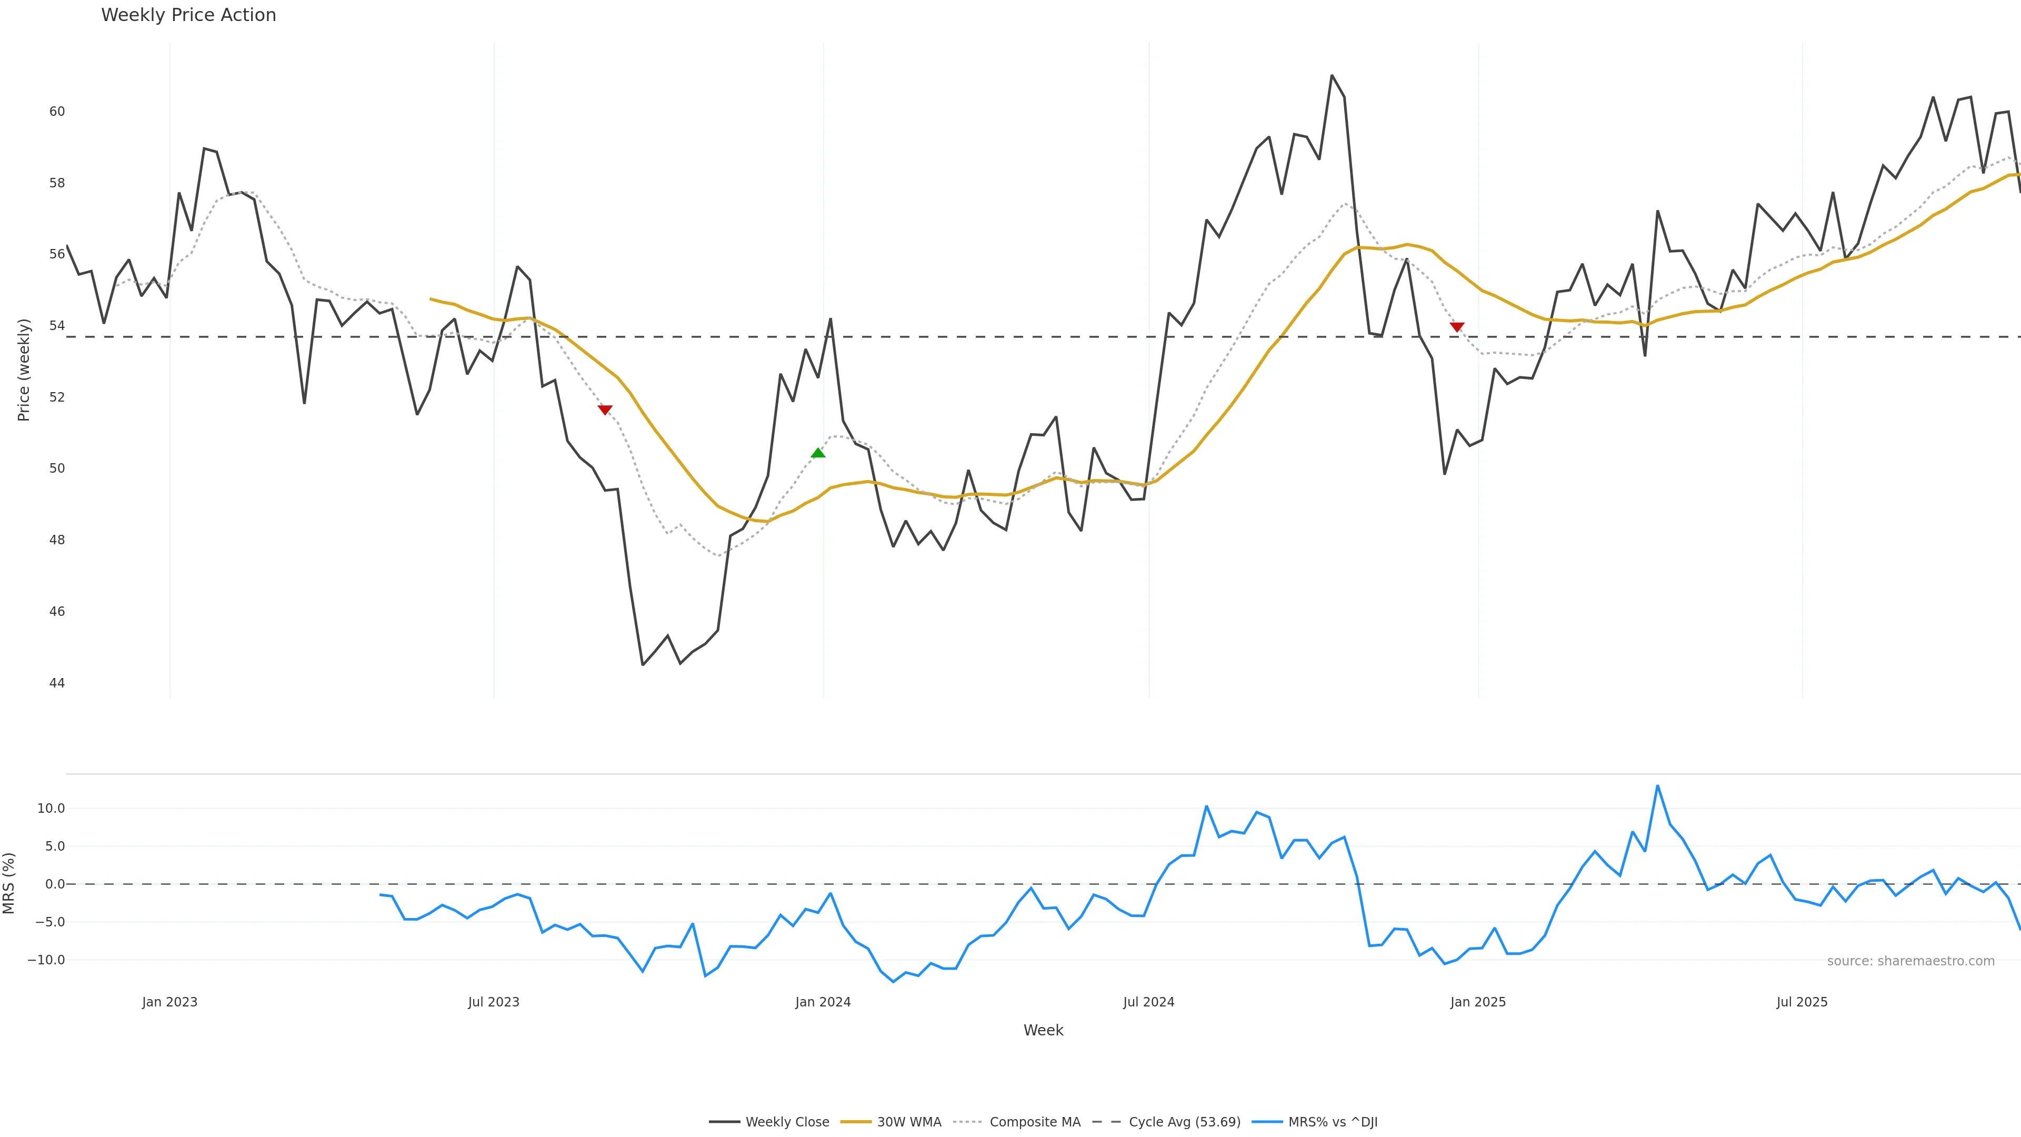The height and width of the screenshot is (1137, 2021).
Task: Select the Jul 2023 x-axis tick label
Action: coord(494,1002)
